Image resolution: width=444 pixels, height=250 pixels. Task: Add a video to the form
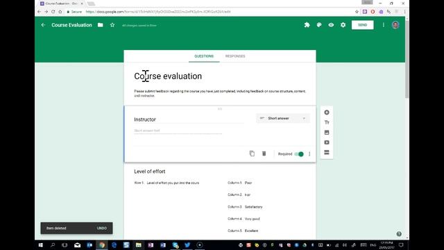[x=327, y=142]
